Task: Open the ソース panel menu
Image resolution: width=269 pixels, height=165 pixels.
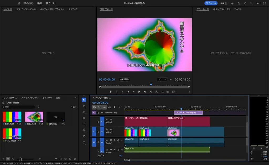Action: (x=11, y=9)
